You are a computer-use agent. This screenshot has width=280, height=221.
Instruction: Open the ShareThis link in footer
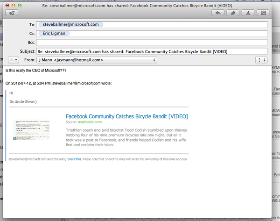tap(74, 159)
